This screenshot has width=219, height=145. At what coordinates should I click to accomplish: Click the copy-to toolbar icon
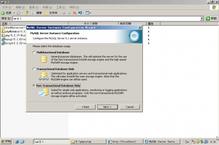69,13
